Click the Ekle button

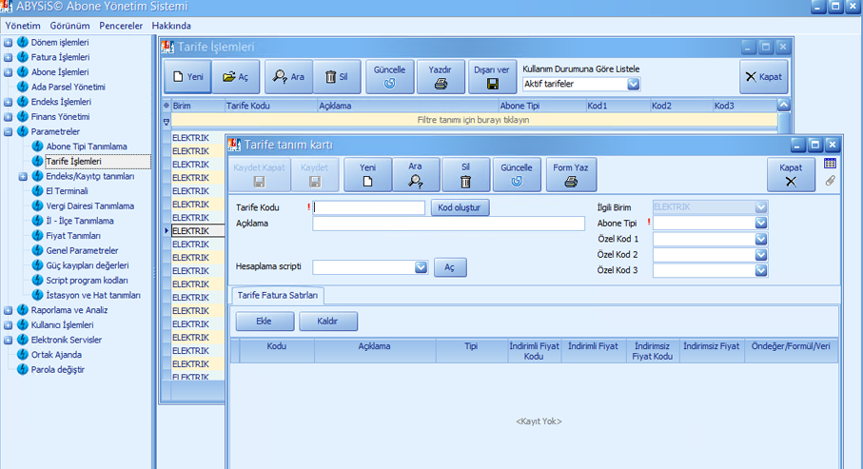coord(265,322)
